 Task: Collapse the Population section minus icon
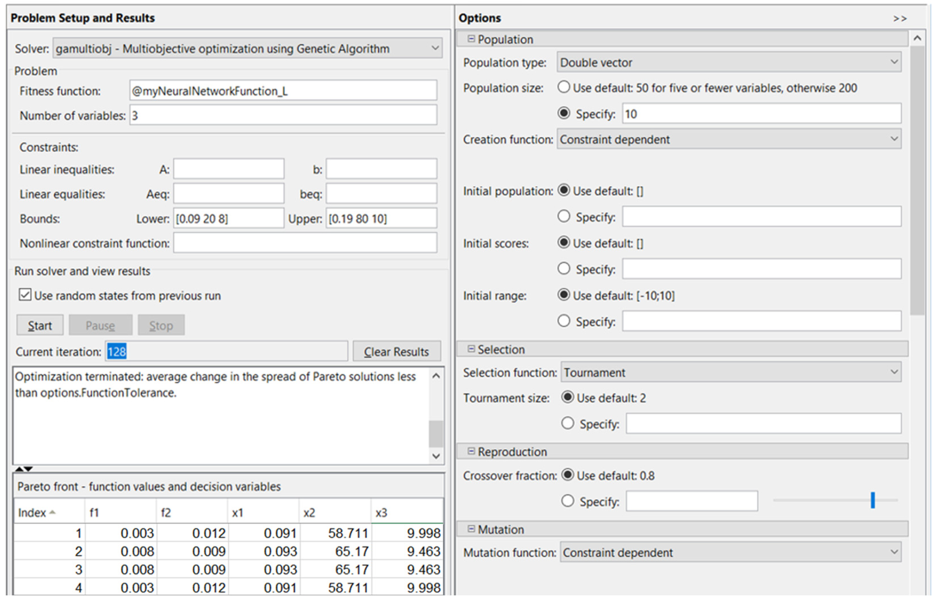pyautogui.click(x=471, y=39)
